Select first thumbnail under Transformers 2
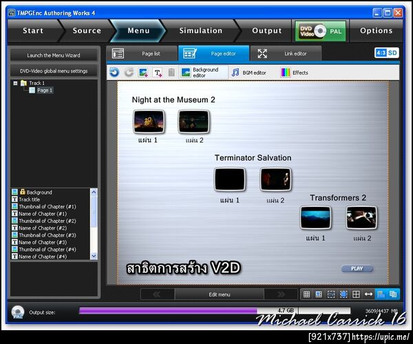The height and width of the screenshot is (344, 413). click(316, 218)
